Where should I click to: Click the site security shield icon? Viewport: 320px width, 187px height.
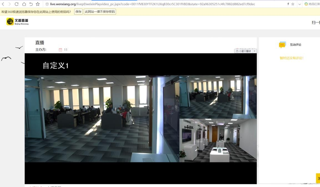(x=47, y=4)
